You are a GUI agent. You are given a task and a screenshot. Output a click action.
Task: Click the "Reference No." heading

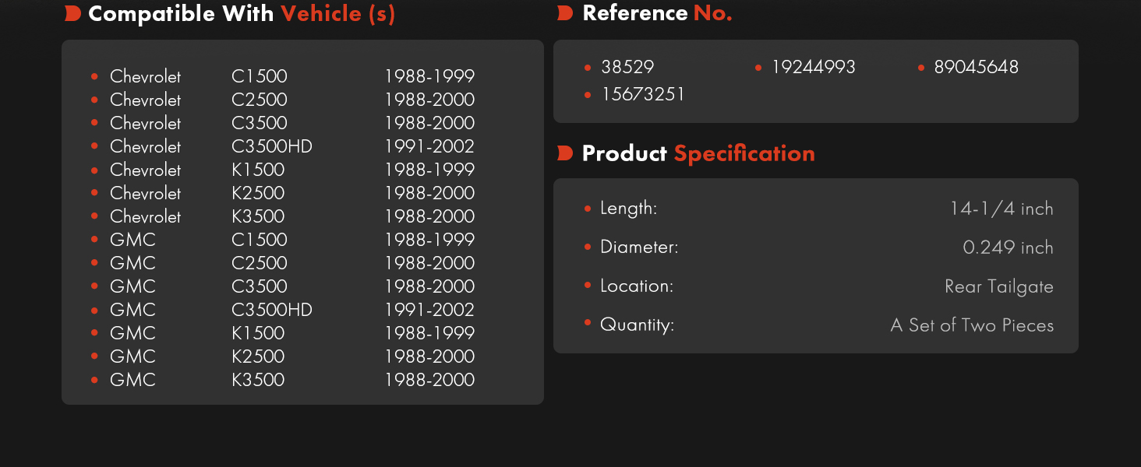[657, 13]
